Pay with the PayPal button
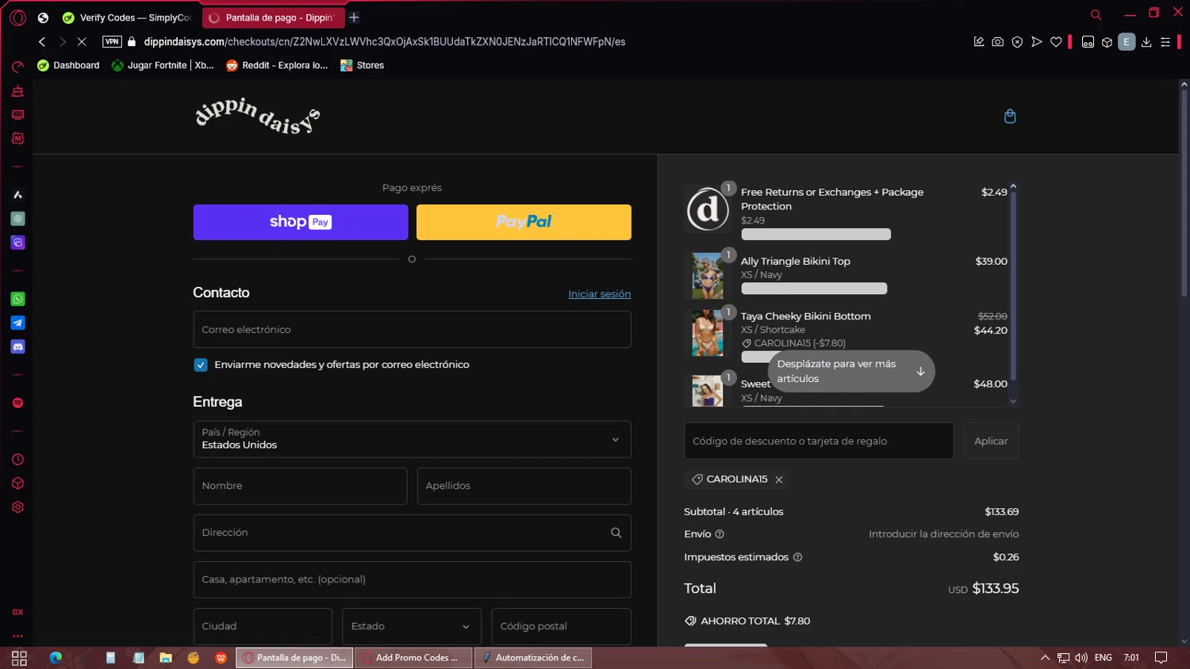The image size is (1190, 669). click(524, 222)
